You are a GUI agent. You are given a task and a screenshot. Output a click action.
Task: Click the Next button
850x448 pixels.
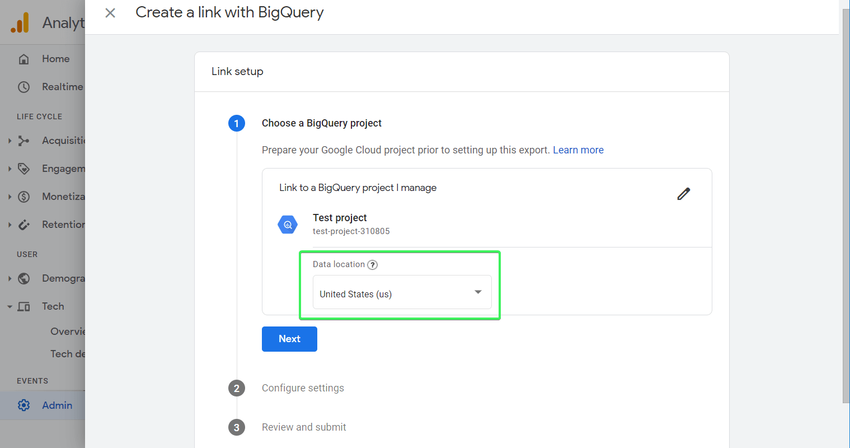289,339
